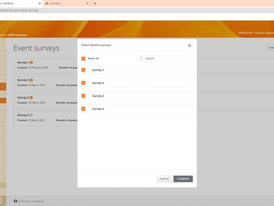
Task: Switch to the second EventBuizz browser tab
Action: 66,3
